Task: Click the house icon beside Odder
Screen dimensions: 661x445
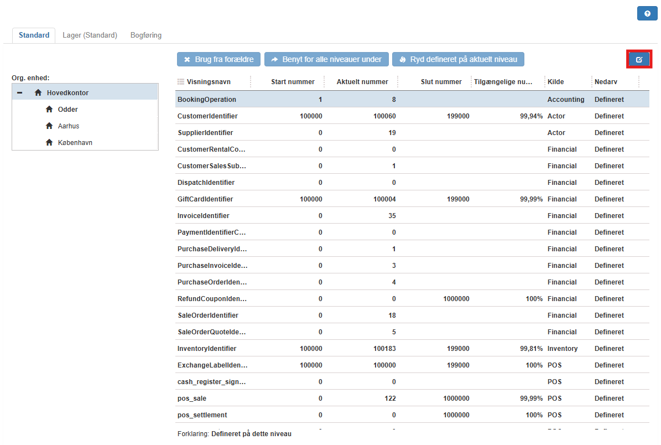Action: [x=49, y=109]
